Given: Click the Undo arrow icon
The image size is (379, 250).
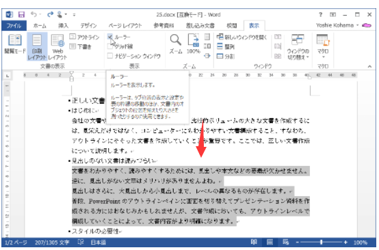Looking at the screenshot, I should tap(34, 14).
